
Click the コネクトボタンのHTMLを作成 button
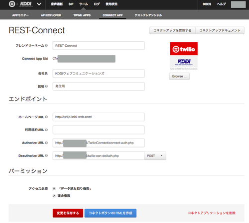pos(111,213)
